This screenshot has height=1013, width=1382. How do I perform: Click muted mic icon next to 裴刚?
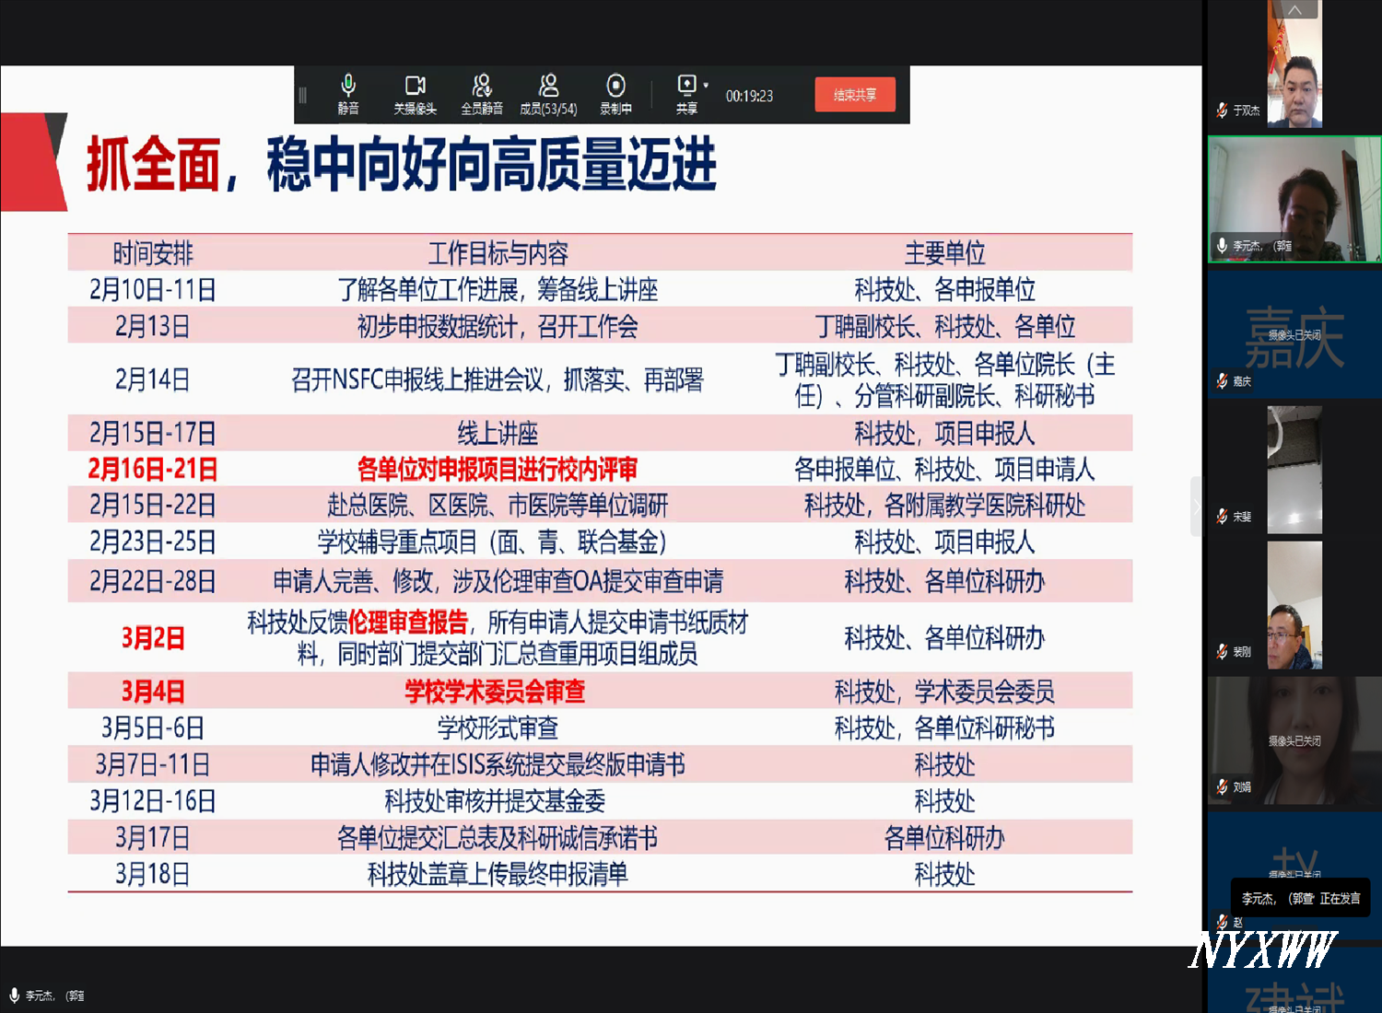coord(1222,651)
